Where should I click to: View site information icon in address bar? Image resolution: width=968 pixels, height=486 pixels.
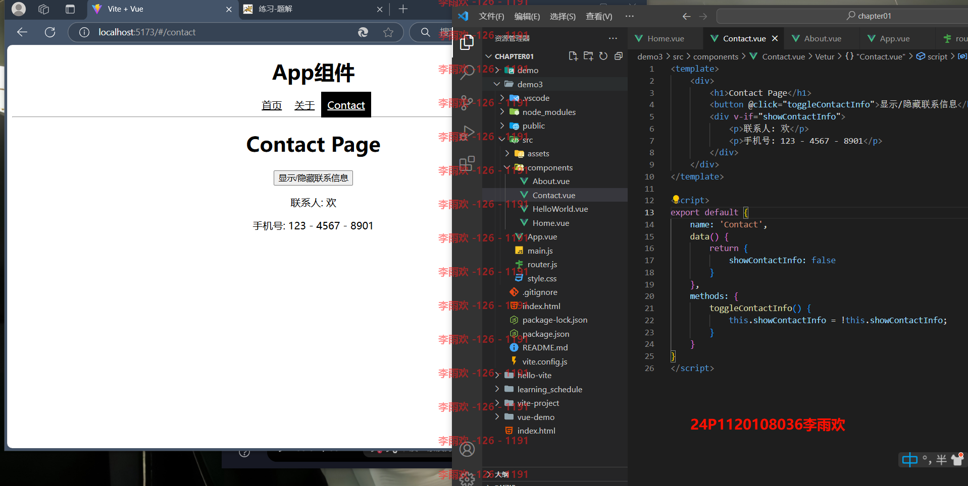(x=84, y=32)
